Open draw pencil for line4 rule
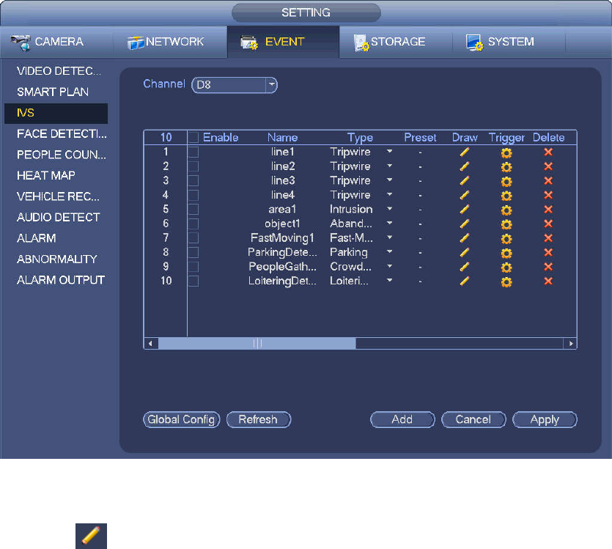Image resolution: width=612 pixels, height=549 pixels. click(465, 195)
